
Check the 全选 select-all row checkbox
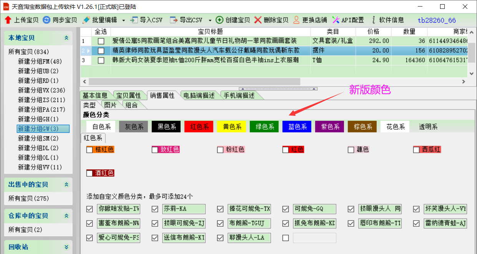click(x=101, y=32)
